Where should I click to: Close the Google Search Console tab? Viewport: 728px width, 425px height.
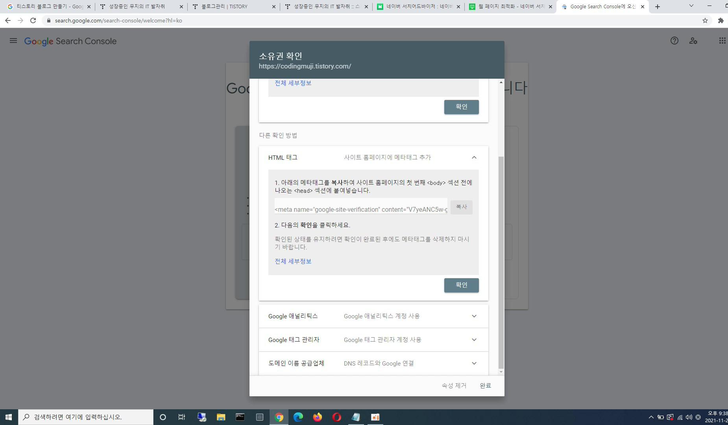643,7
